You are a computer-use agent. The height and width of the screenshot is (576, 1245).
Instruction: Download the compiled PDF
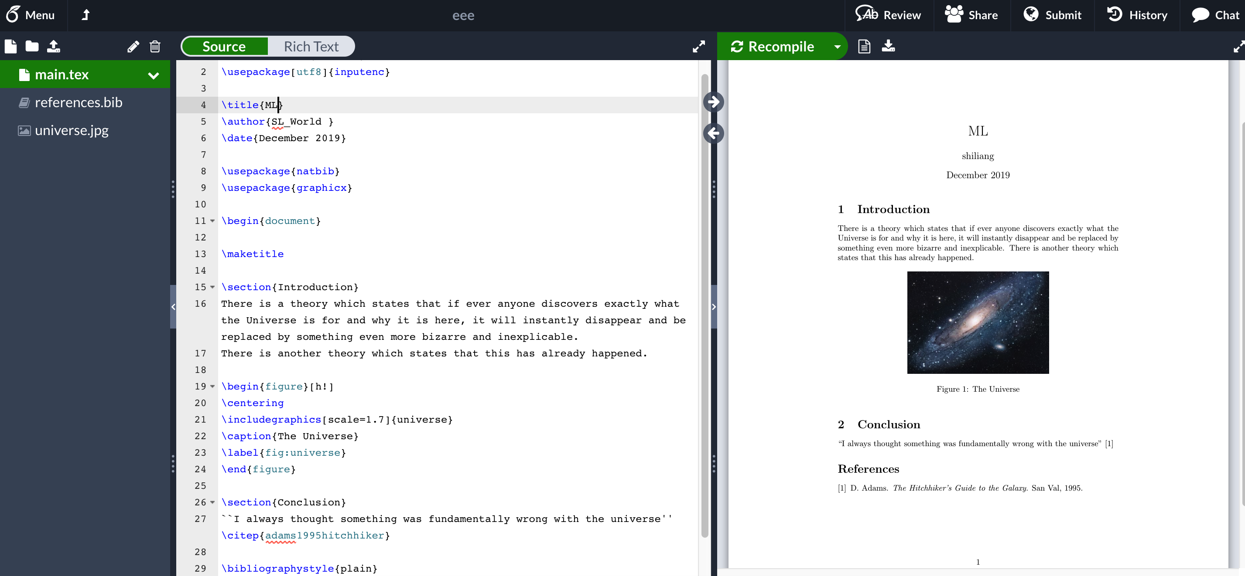[x=889, y=46]
